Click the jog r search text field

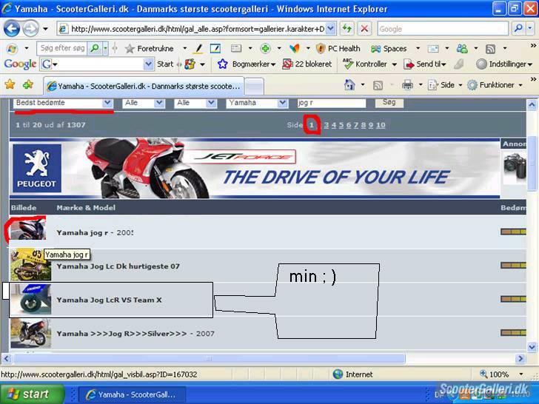tap(330, 103)
